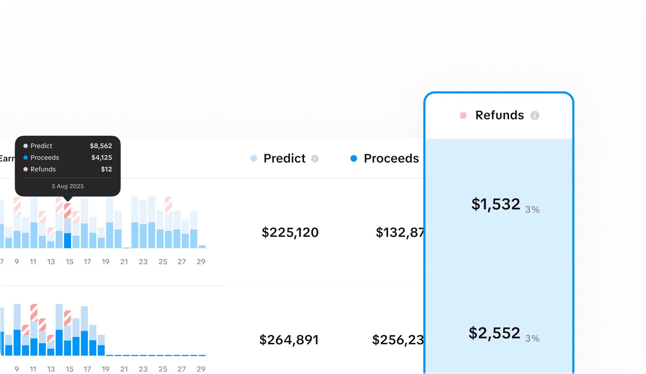
Task: Click the Proceeds dot inside the tooltip
Action: pyautogui.click(x=25, y=158)
